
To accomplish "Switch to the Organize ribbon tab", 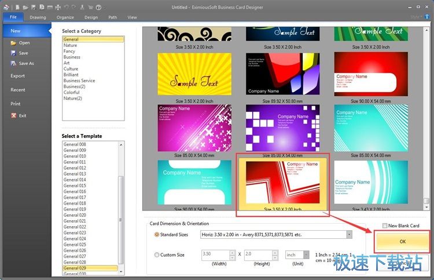I will [x=65, y=17].
